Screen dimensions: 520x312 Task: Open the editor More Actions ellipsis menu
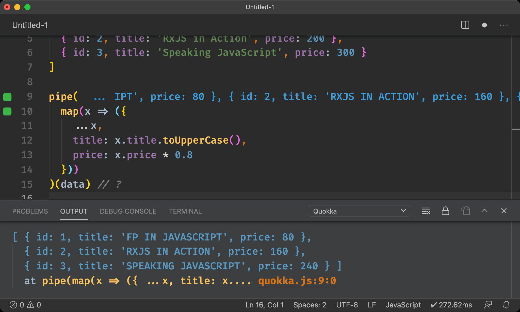tap(504, 25)
